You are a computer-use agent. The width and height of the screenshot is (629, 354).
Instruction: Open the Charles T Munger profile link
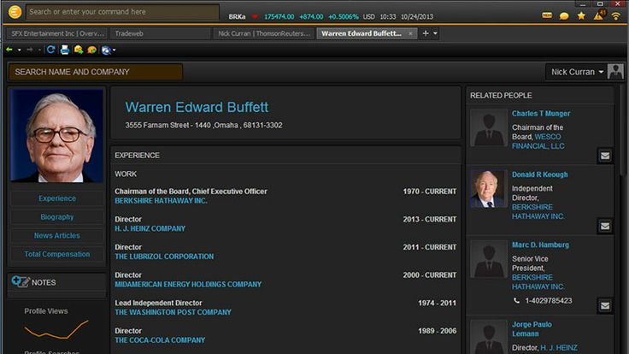(541, 114)
